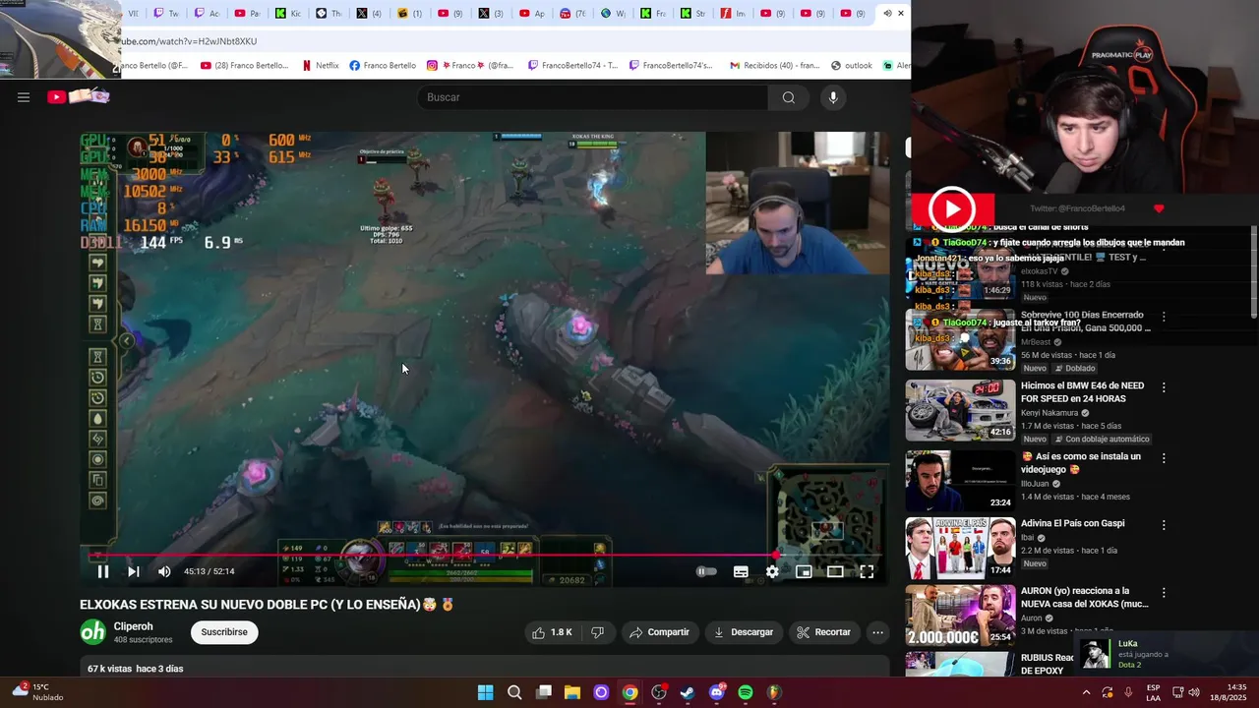Open the Windows Start menu

485,692
